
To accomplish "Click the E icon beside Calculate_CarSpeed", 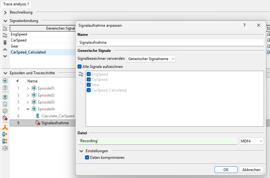I will pyautogui.click(x=38, y=116).
